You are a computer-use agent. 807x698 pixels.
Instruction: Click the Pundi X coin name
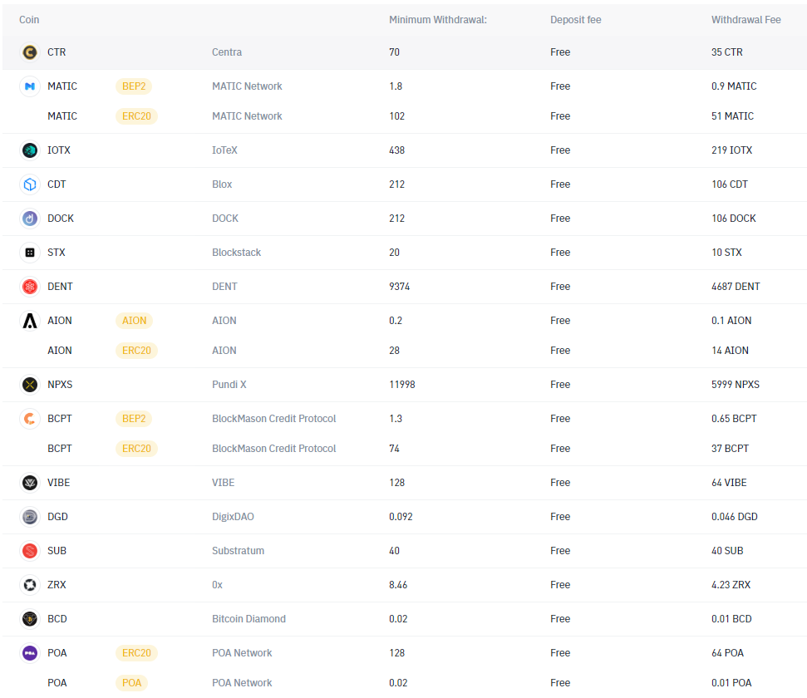(229, 385)
